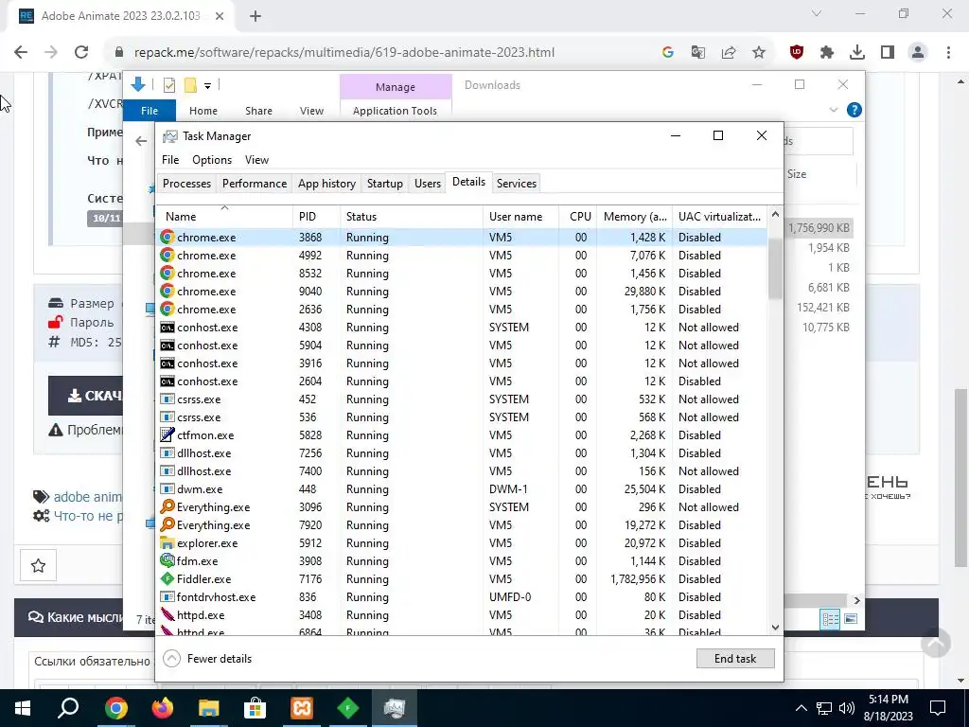969x727 pixels.
Task: Click the volume icon in system tray
Action: (x=847, y=708)
